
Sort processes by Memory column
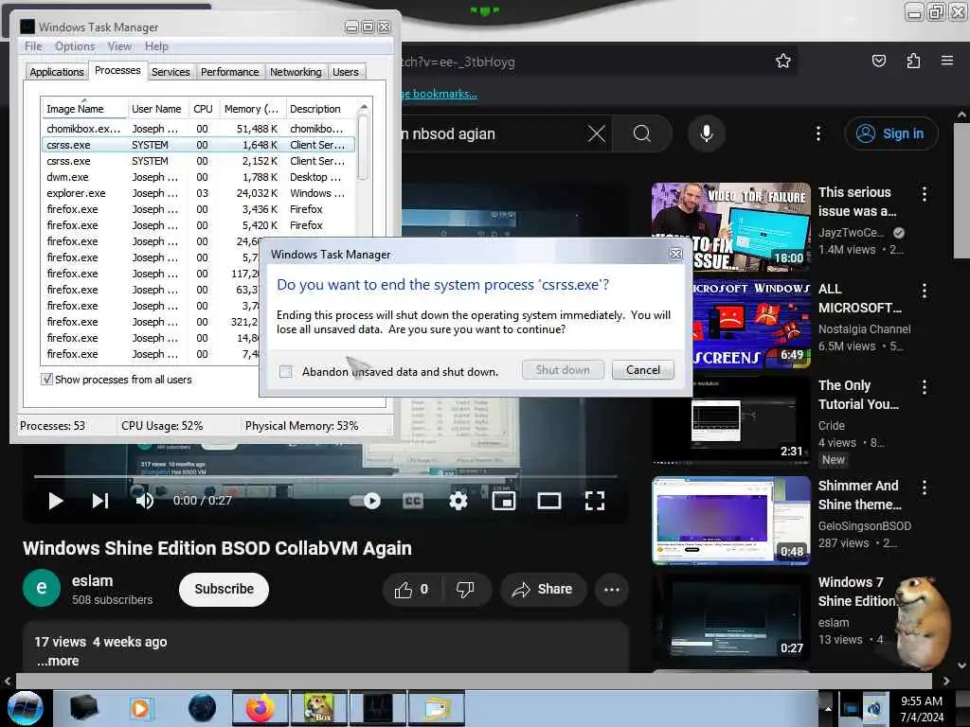pos(252,108)
